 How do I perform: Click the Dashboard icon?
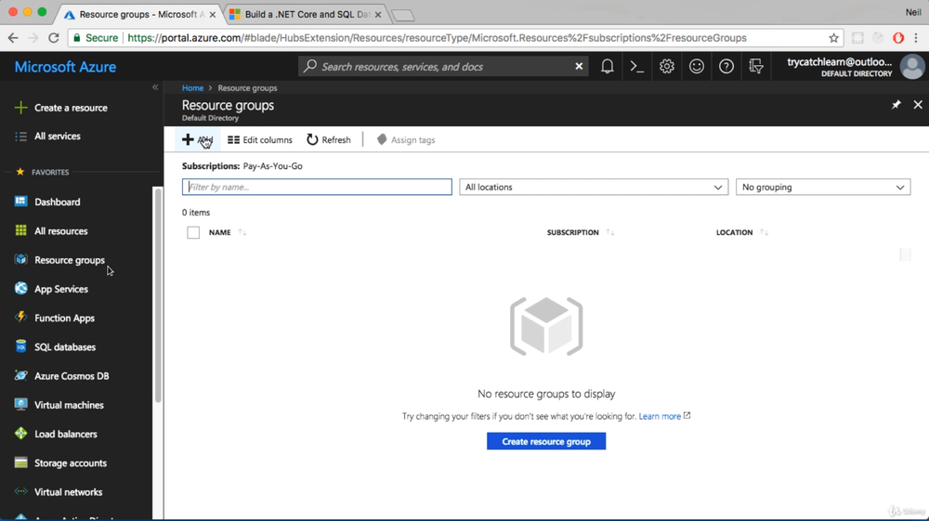(20, 202)
